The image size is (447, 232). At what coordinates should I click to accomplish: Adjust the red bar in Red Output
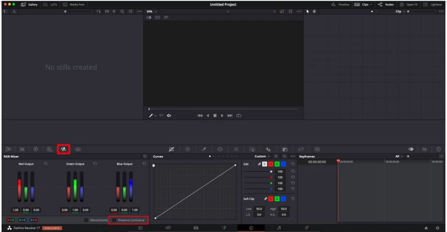tap(19, 187)
